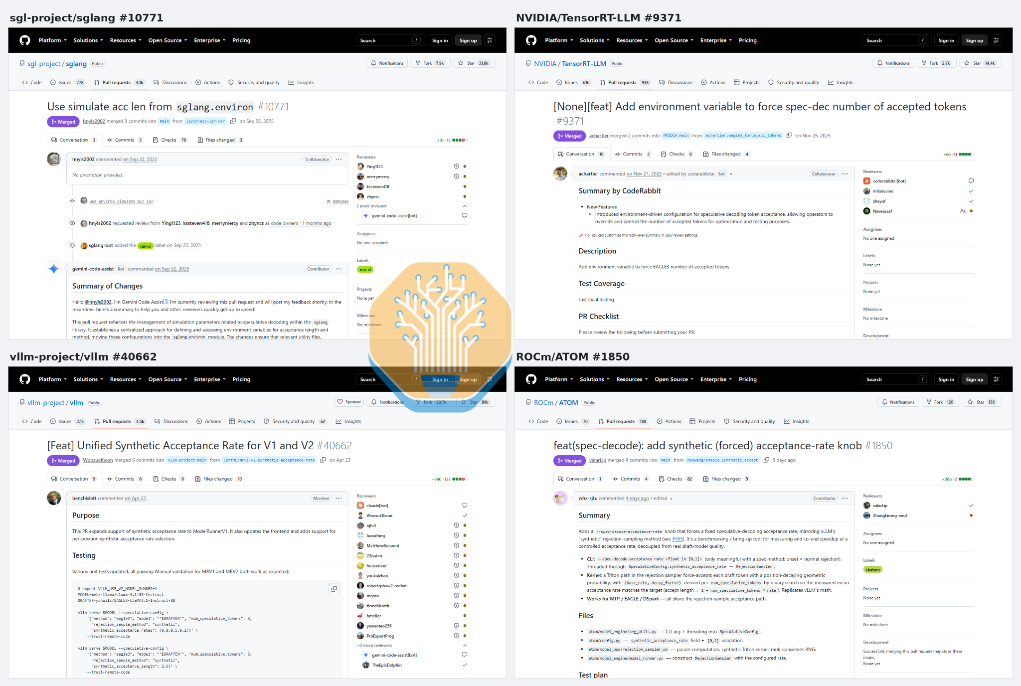
Task: Expand the Resources menu in vllm header
Action: [126, 379]
